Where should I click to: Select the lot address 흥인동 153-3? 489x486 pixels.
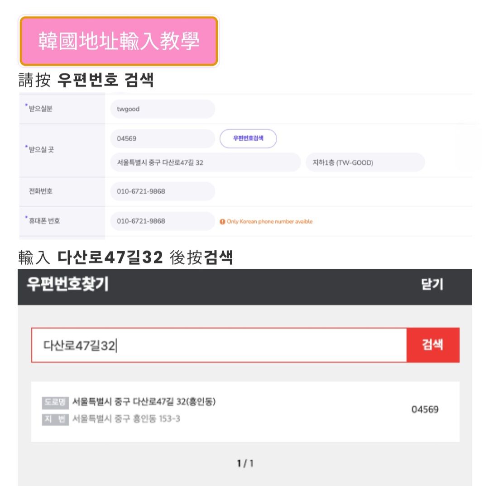(x=126, y=419)
